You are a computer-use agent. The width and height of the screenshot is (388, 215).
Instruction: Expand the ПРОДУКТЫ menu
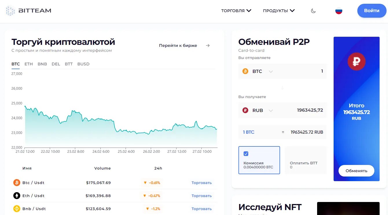coord(279,11)
